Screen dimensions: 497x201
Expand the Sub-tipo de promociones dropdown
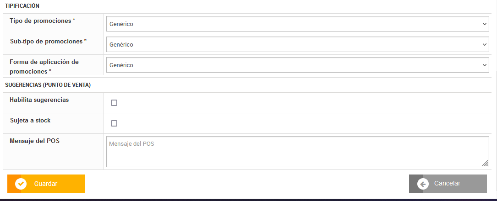[x=297, y=45]
